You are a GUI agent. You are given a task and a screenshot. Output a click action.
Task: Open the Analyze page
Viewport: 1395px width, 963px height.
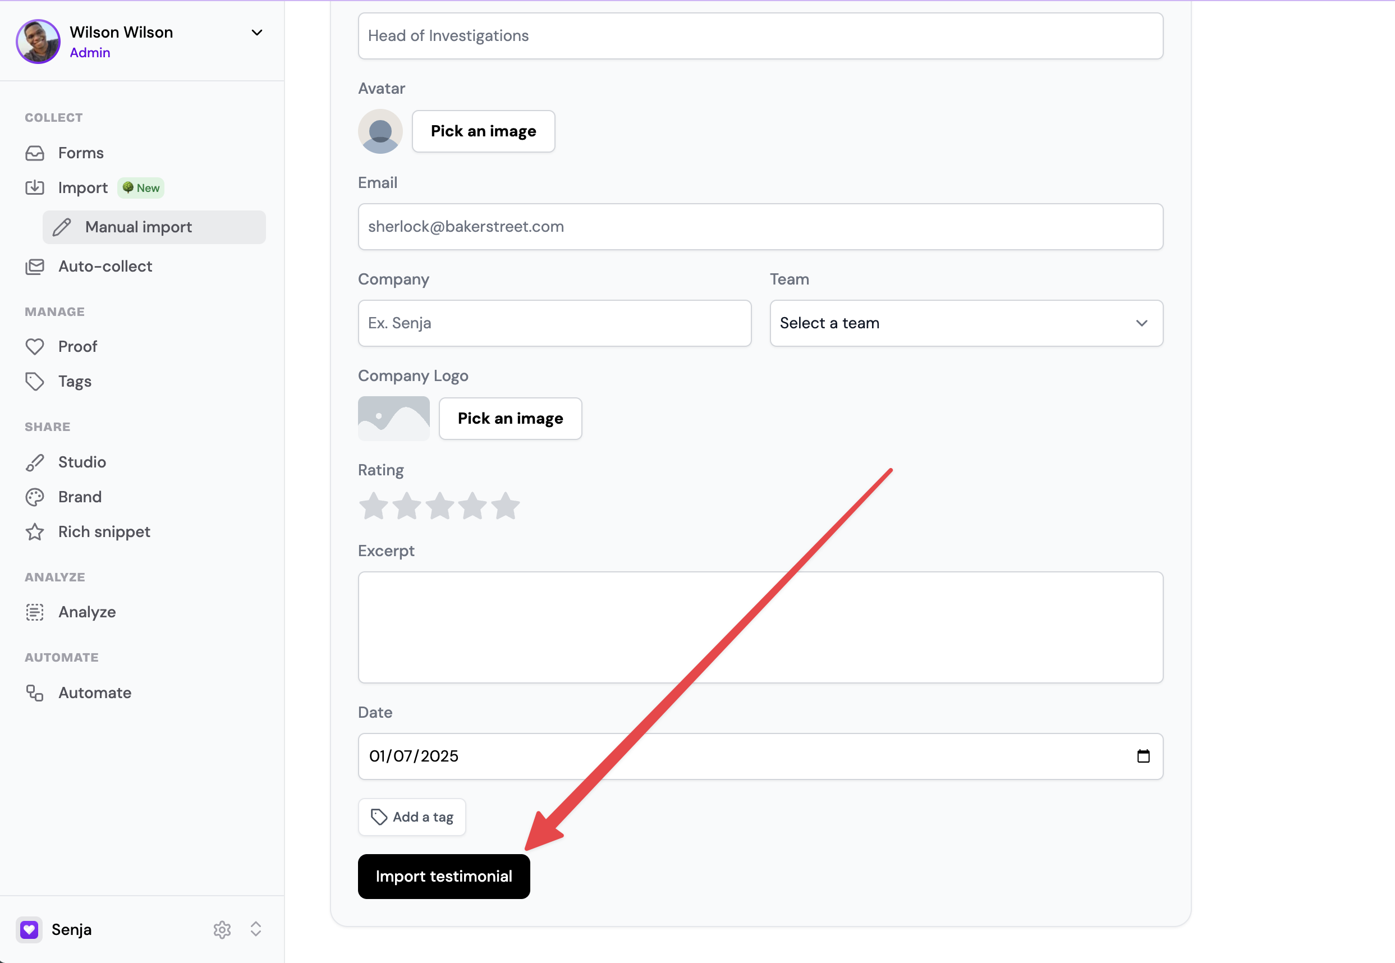click(87, 612)
